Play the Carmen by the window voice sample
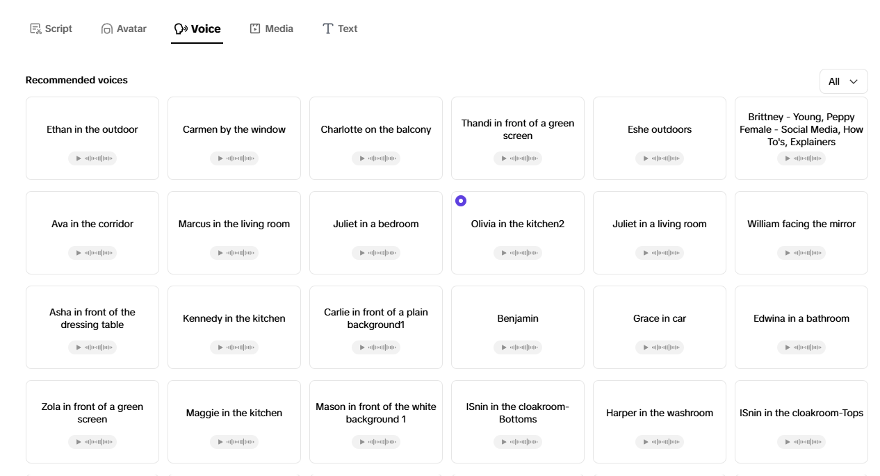 234,158
